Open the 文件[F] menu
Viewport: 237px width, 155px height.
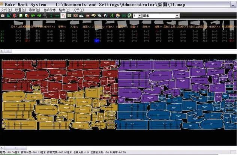[6, 10]
